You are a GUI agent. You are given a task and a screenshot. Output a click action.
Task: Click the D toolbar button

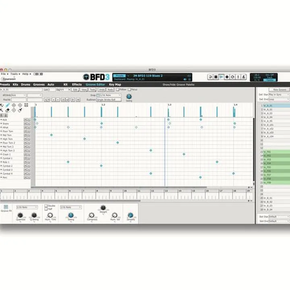click(x=73, y=100)
